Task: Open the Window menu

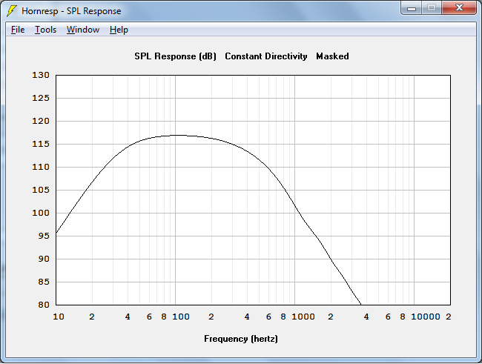Action: click(x=83, y=30)
